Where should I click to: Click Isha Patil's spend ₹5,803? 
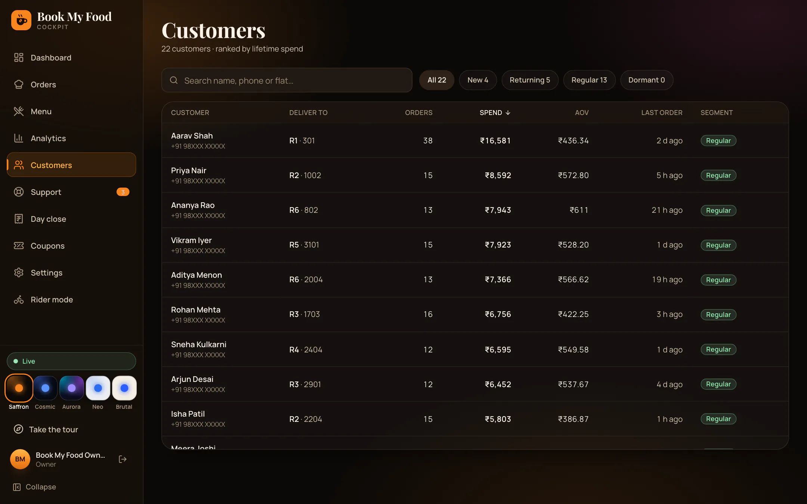498,419
